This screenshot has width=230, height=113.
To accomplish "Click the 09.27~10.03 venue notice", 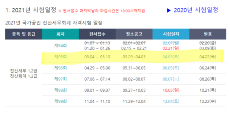I will [x=134, y=90].
